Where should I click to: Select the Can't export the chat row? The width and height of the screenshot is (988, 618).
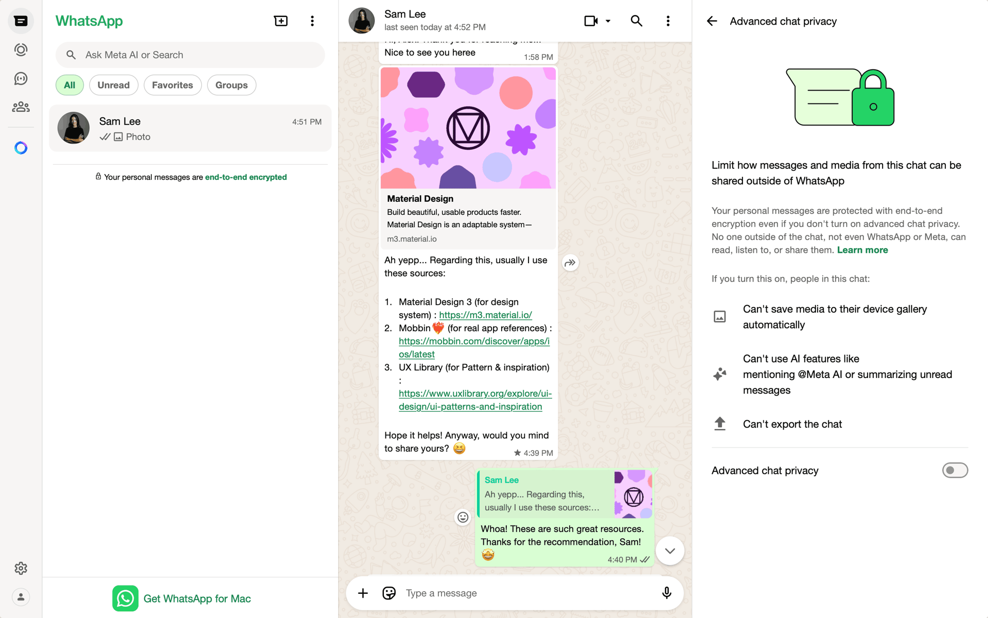840,424
